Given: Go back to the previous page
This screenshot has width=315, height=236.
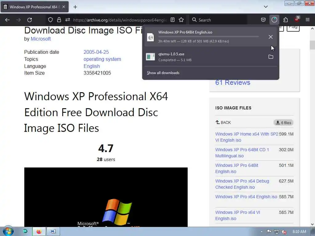Looking at the screenshot, I should [7, 20].
